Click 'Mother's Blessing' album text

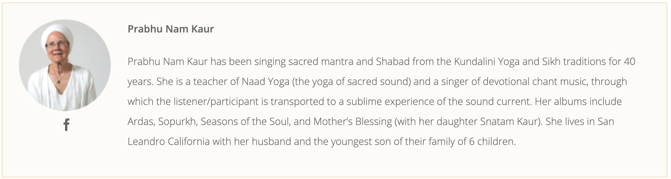click(x=353, y=122)
